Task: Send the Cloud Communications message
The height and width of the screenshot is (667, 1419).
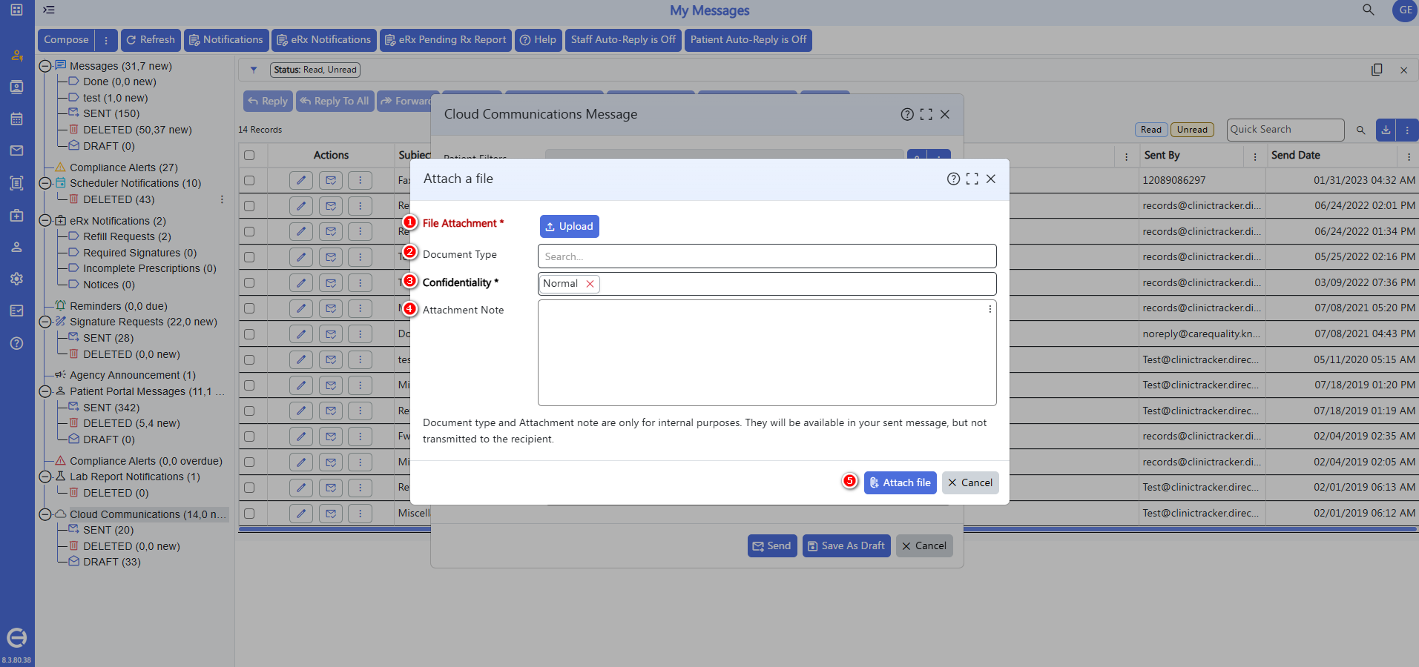Action: click(x=772, y=545)
